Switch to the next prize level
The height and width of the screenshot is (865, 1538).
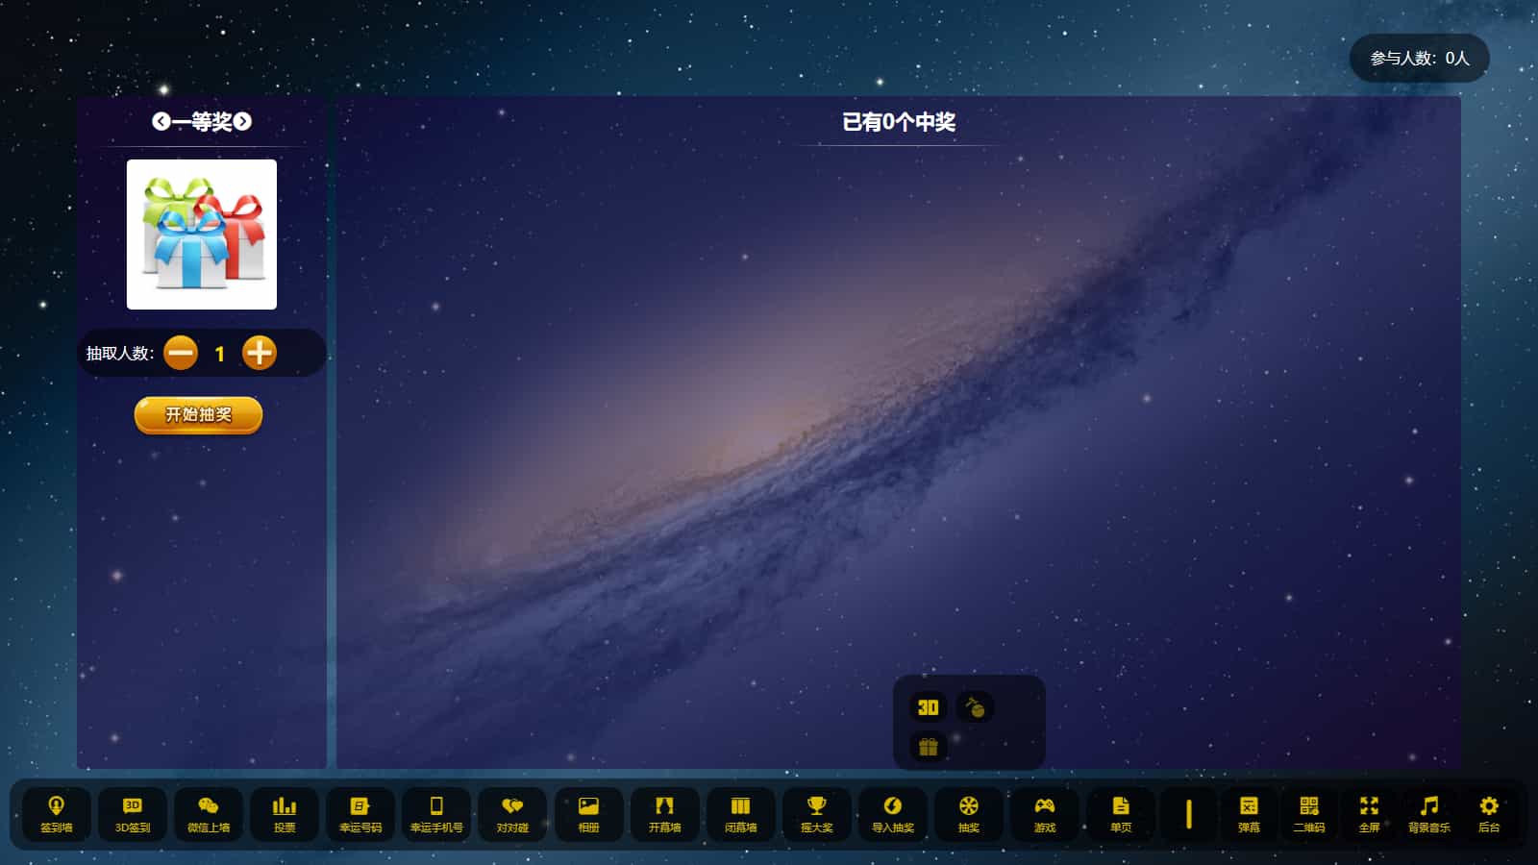(x=243, y=121)
